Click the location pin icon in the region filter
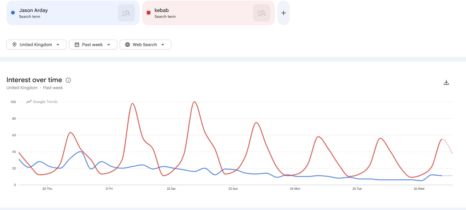This screenshot has height=210, width=466. pos(14,45)
